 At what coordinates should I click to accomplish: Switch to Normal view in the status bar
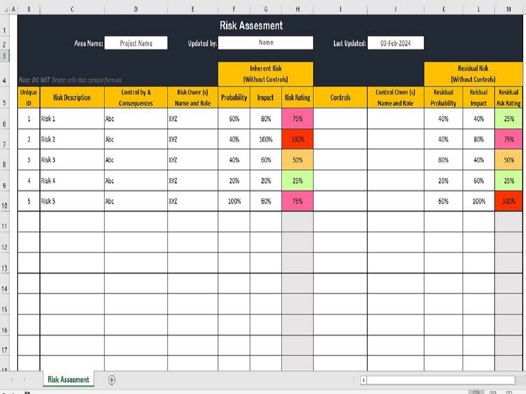pos(476,392)
